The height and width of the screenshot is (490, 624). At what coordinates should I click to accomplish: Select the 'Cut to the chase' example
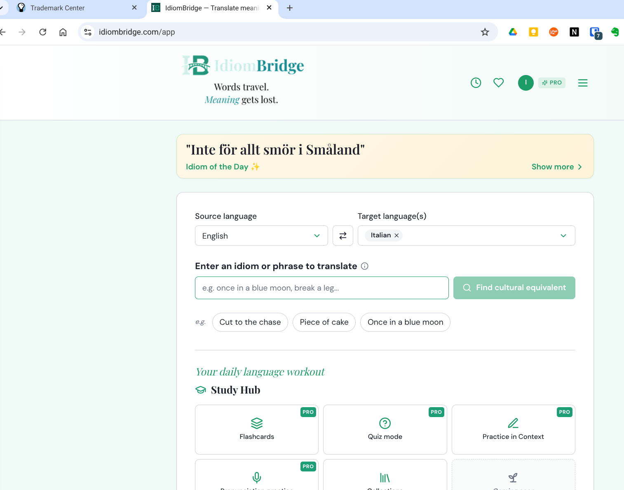point(250,322)
